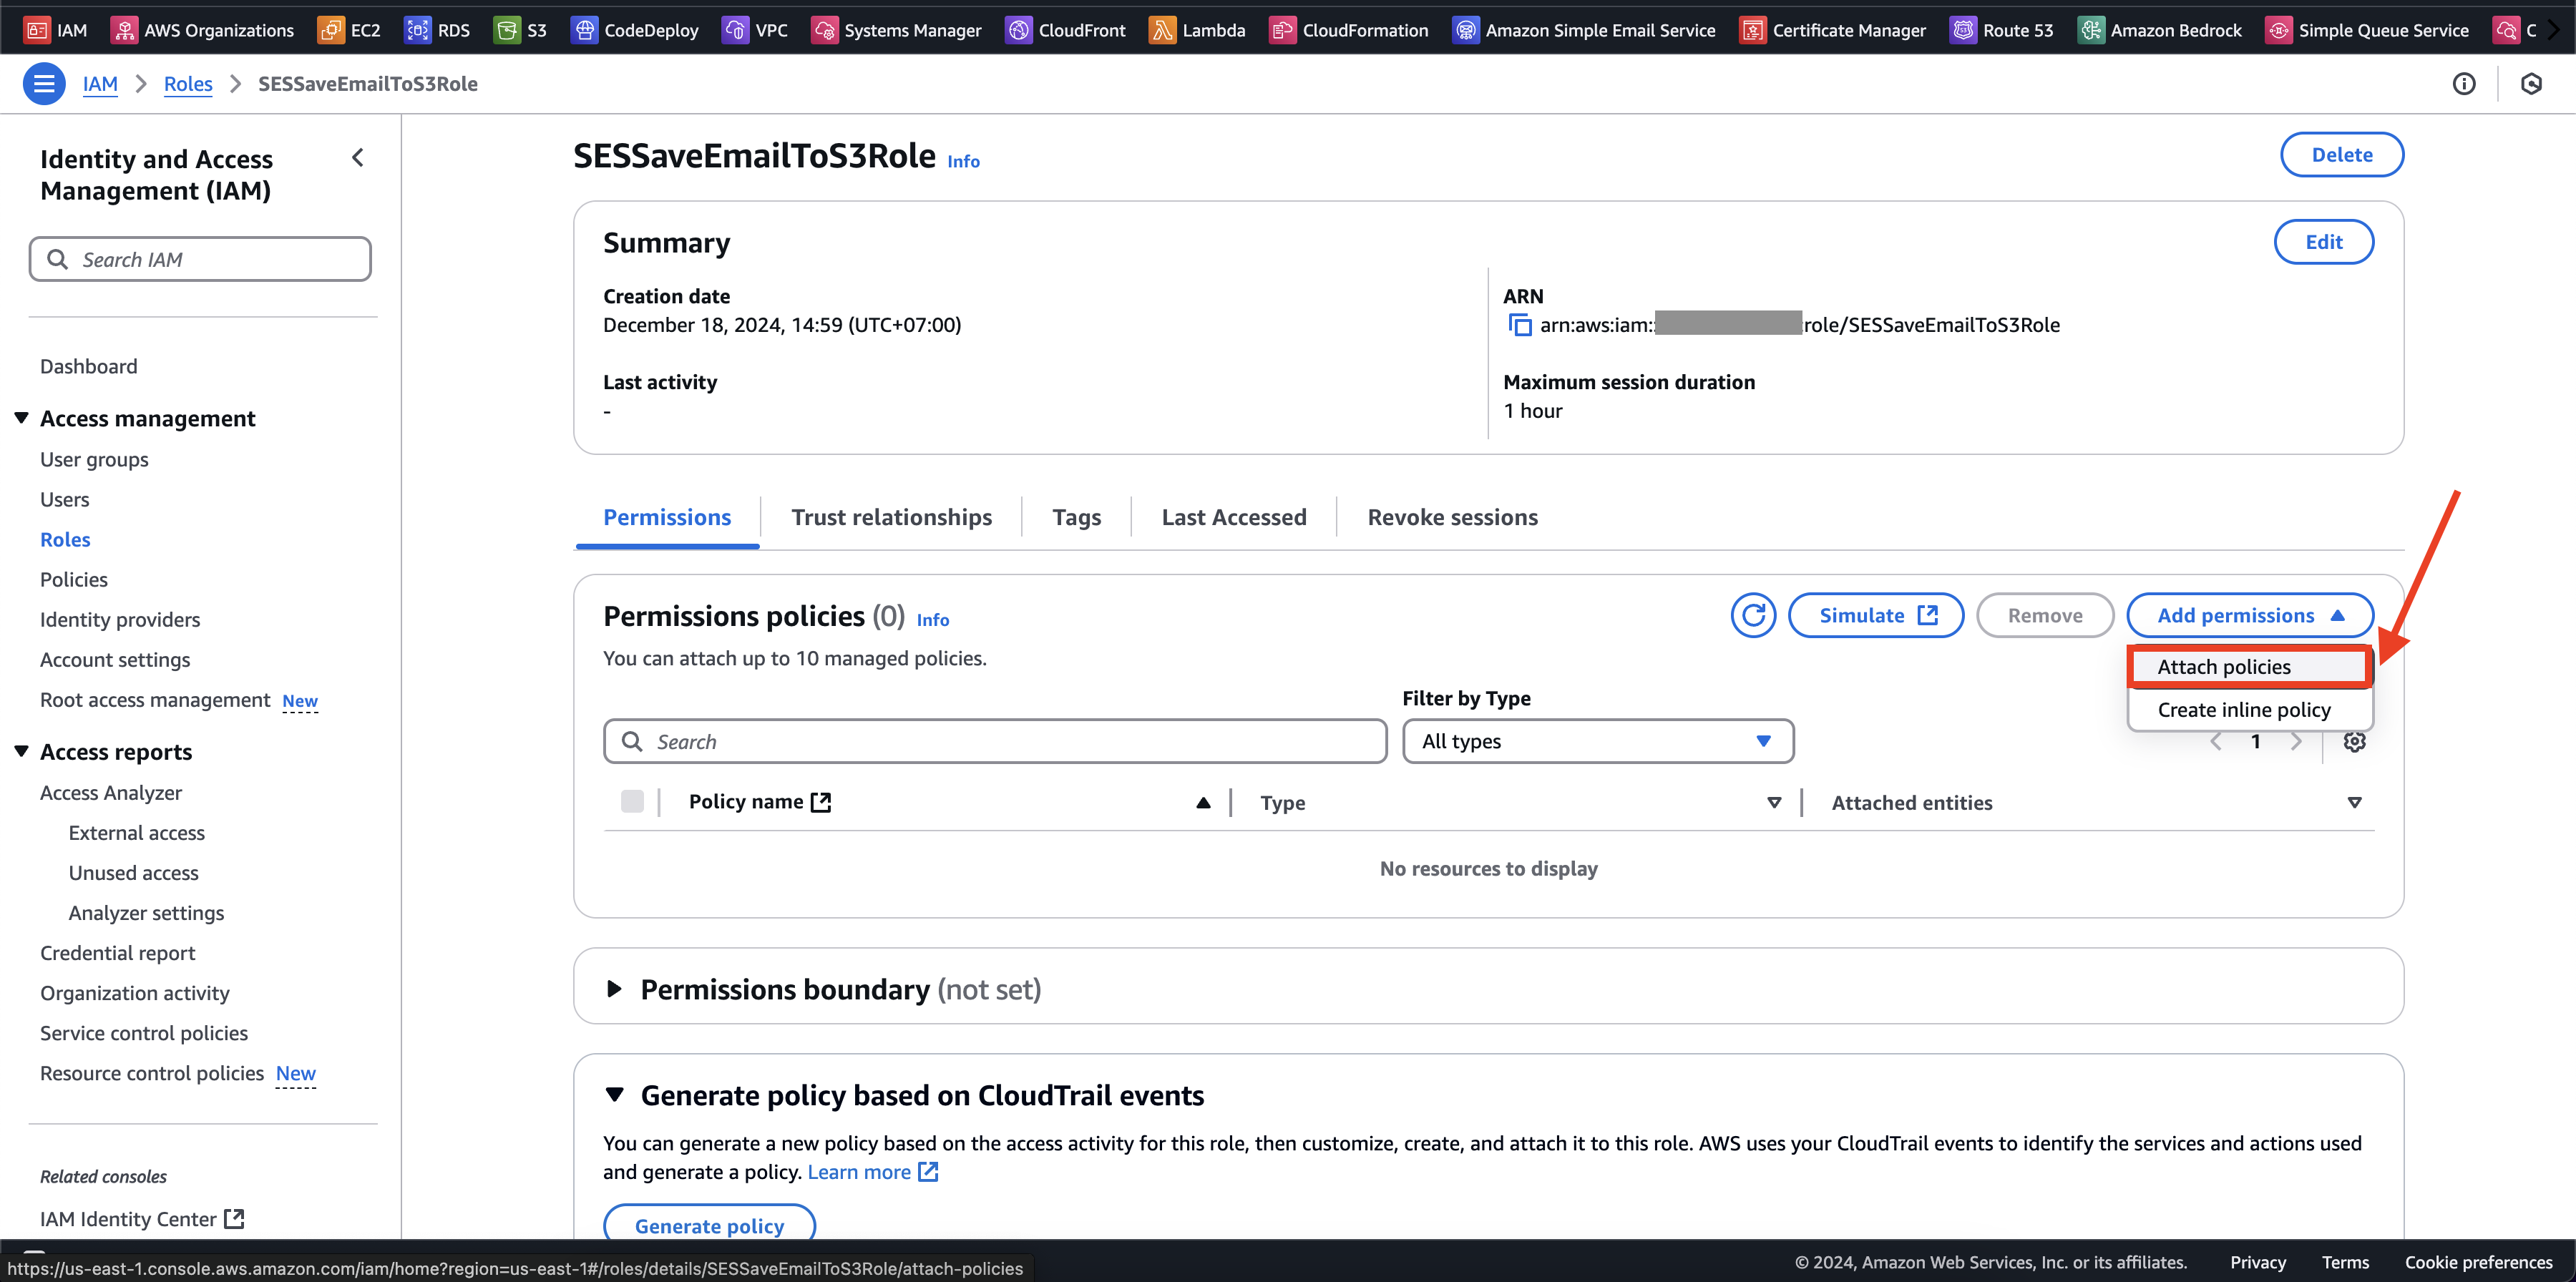Open the EC2 service shortcut
The image size is (2576, 1282).
pyautogui.click(x=350, y=30)
